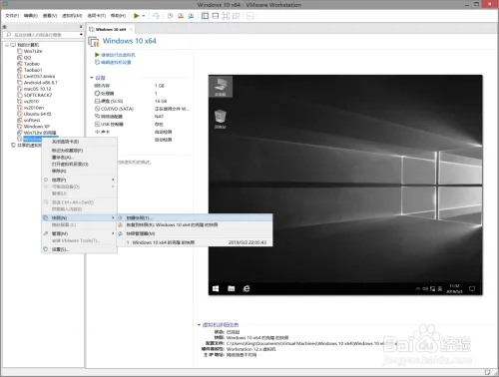
Task: Click the USB controller device icon
Action: pyautogui.click(x=97, y=124)
